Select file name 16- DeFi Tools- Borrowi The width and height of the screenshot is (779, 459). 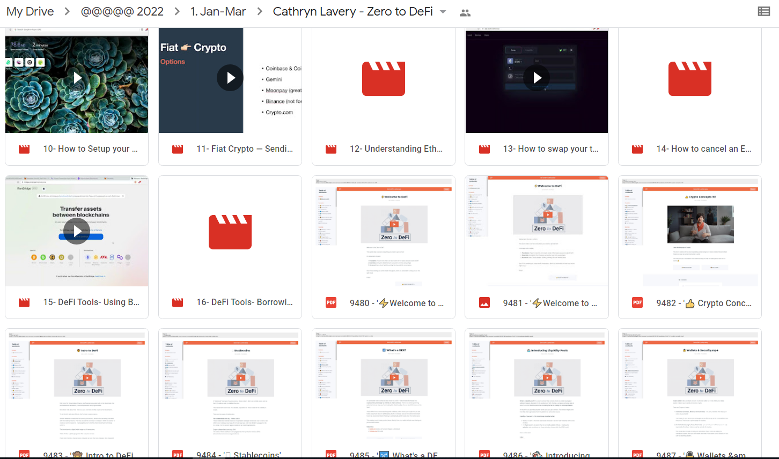coord(245,302)
